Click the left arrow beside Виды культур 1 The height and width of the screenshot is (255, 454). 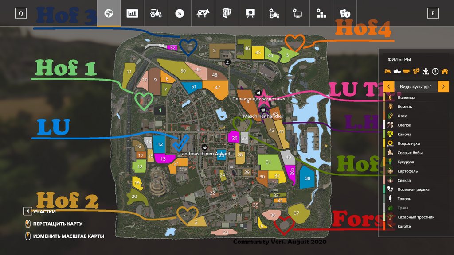pyautogui.click(x=388, y=87)
